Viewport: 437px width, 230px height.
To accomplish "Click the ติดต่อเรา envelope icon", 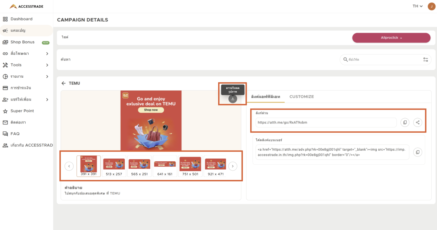I will point(5,123).
